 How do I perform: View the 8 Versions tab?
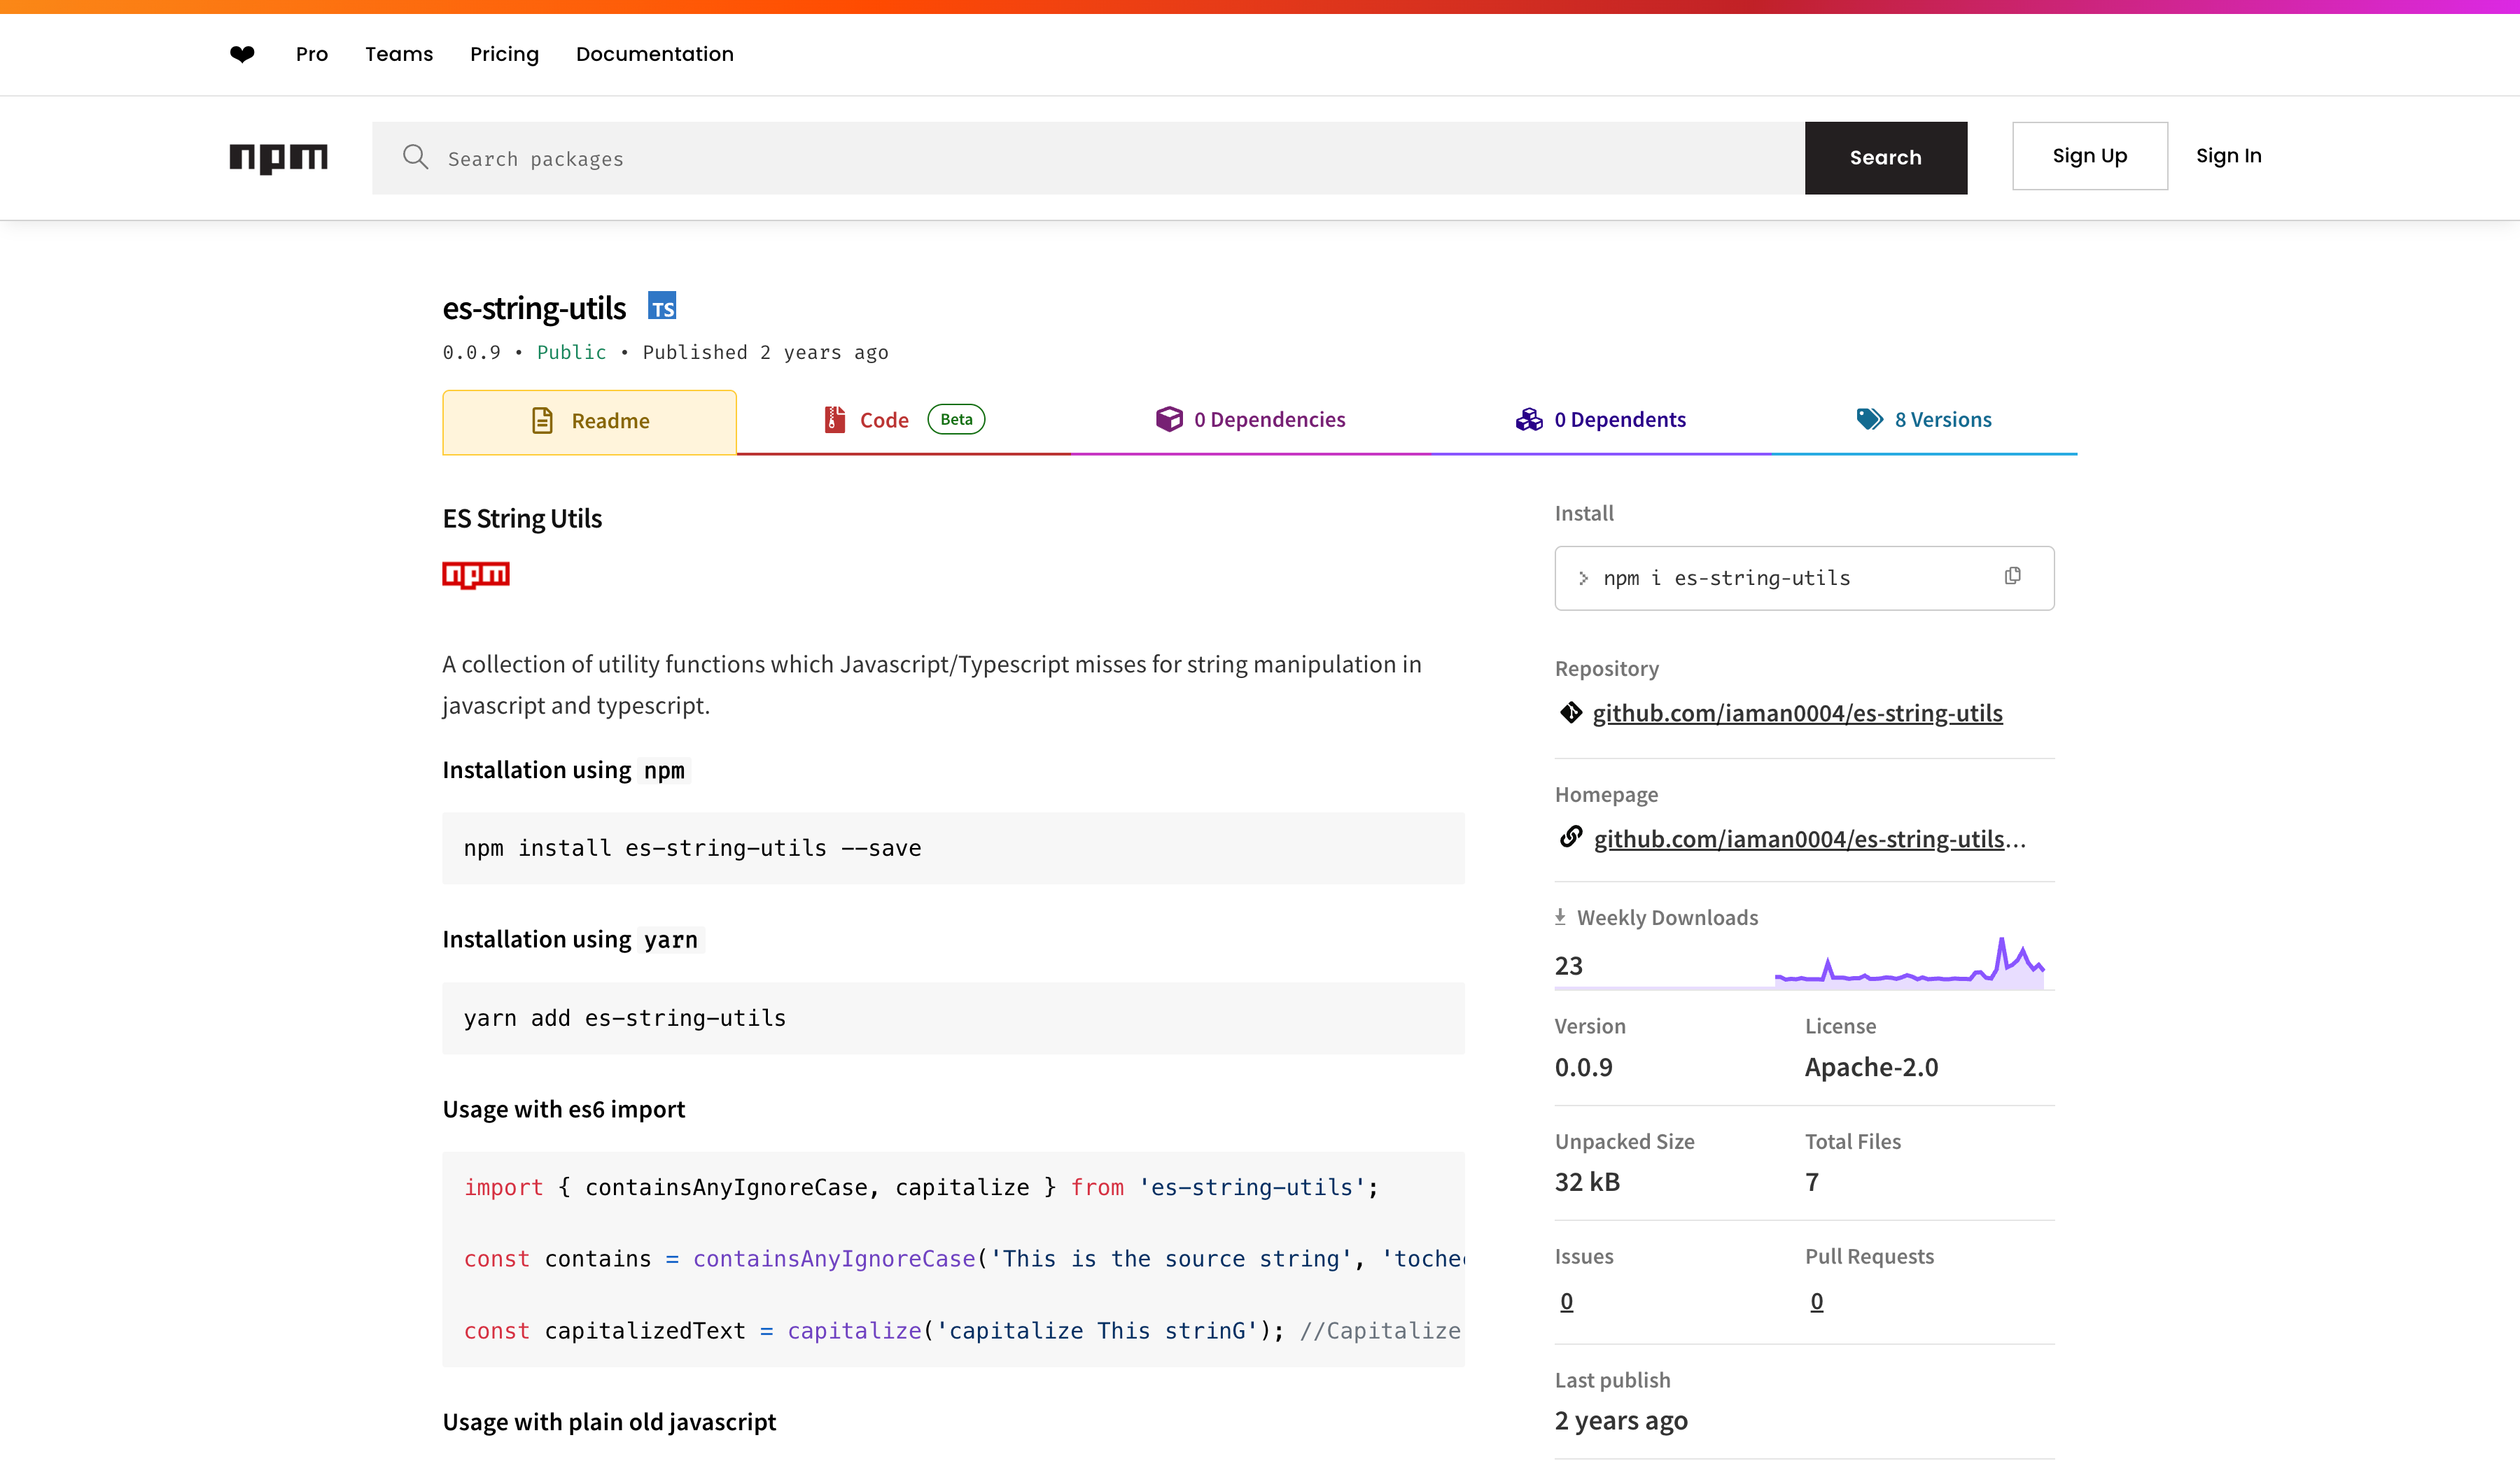pos(1924,421)
